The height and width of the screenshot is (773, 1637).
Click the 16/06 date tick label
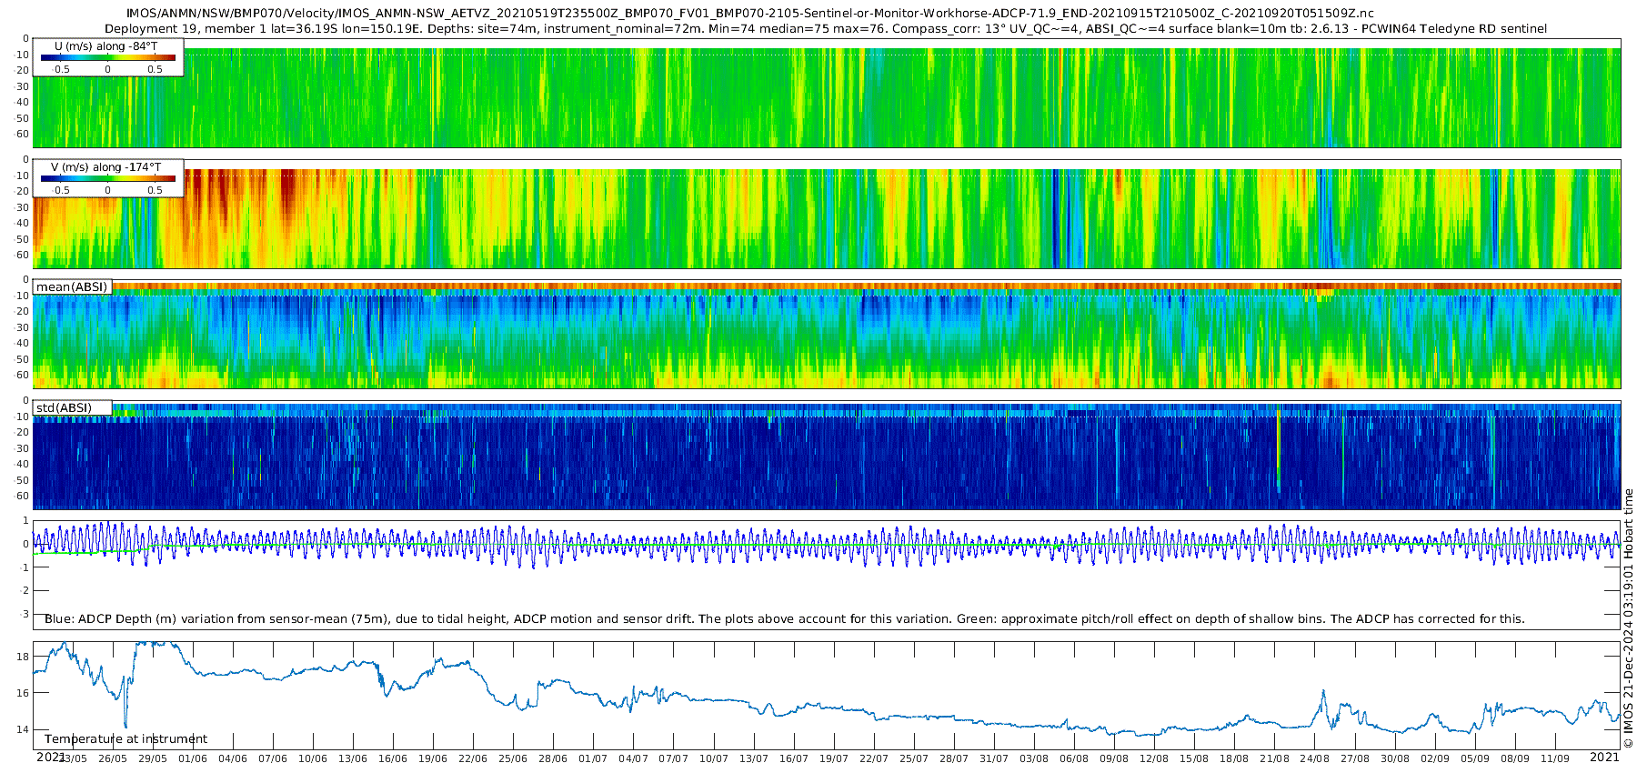pos(393,758)
